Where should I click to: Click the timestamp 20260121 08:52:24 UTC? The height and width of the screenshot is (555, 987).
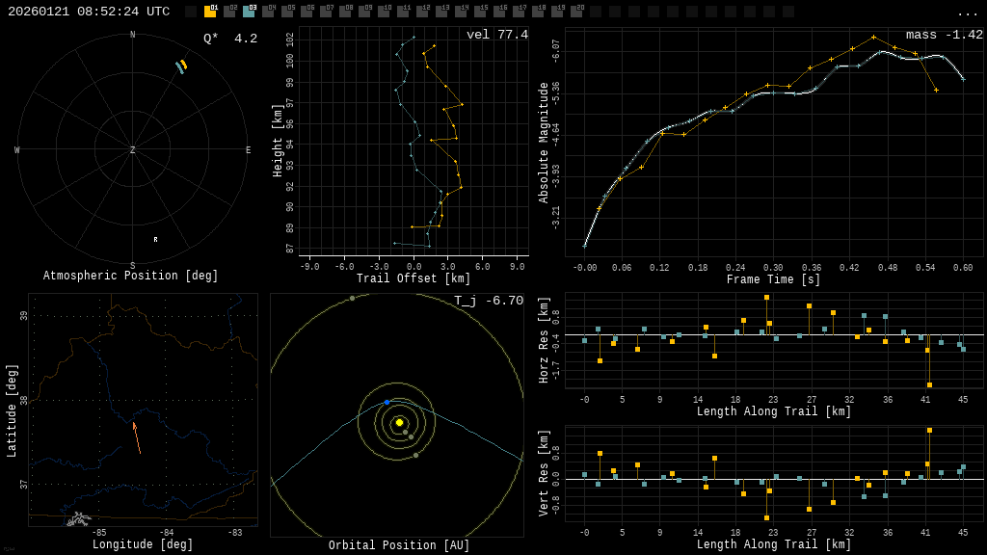pyautogui.click(x=89, y=12)
